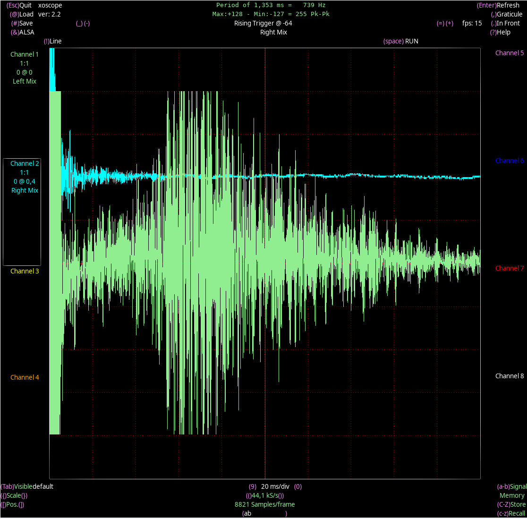527x519 pixels.
Task: Open the (?)Help screen
Action: click(x=500, y=32)
